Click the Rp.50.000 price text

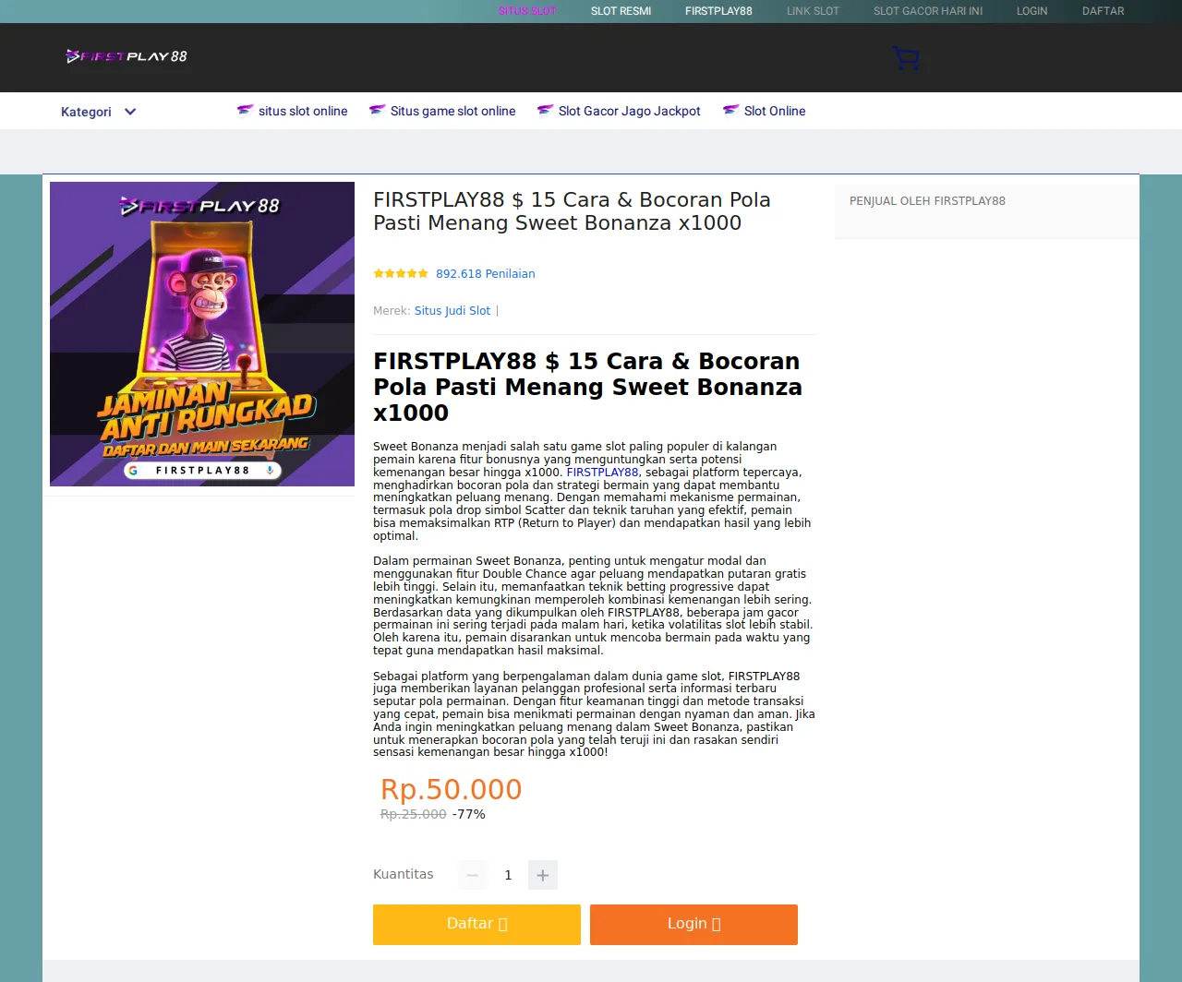click(x=452, y=790)
